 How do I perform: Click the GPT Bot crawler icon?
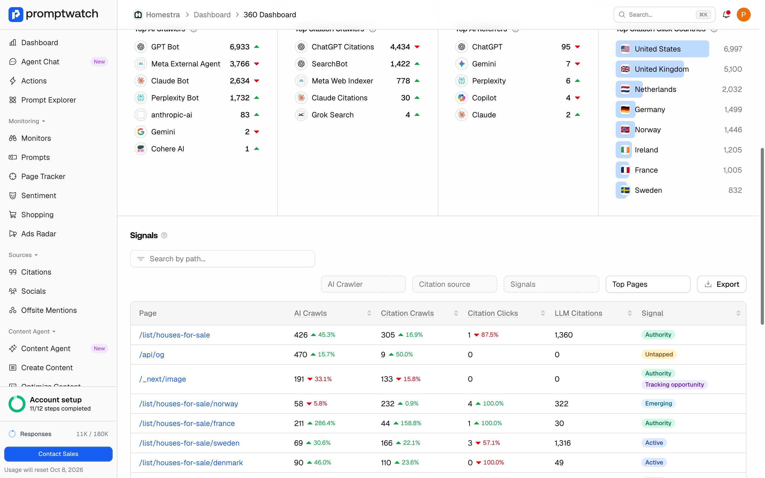[x=141, y=47]
